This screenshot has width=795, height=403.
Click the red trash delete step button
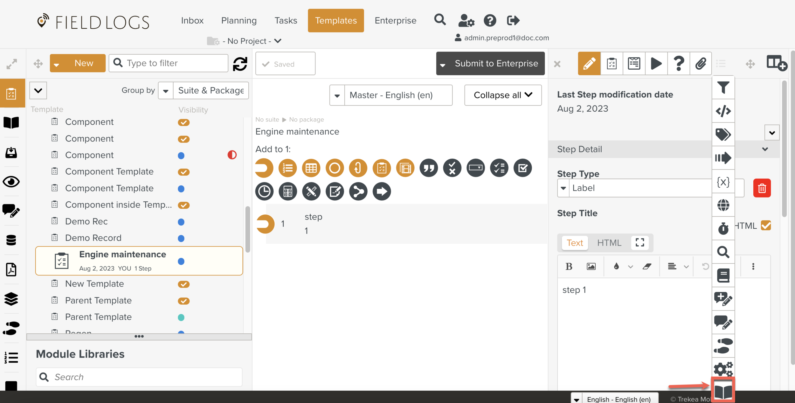(762, 188)
